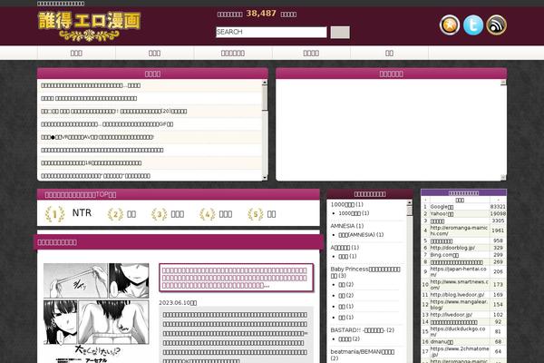
Task: Open http://eromanga-mainichi.com/ referrer link
Action: [459, 231]
